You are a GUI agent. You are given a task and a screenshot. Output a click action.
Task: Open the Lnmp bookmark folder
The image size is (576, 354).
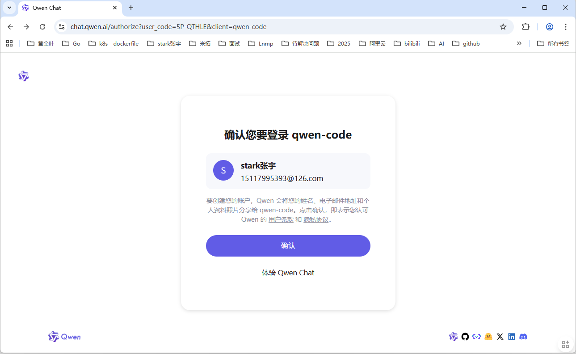pyautogui.click(x=261, y=43)
